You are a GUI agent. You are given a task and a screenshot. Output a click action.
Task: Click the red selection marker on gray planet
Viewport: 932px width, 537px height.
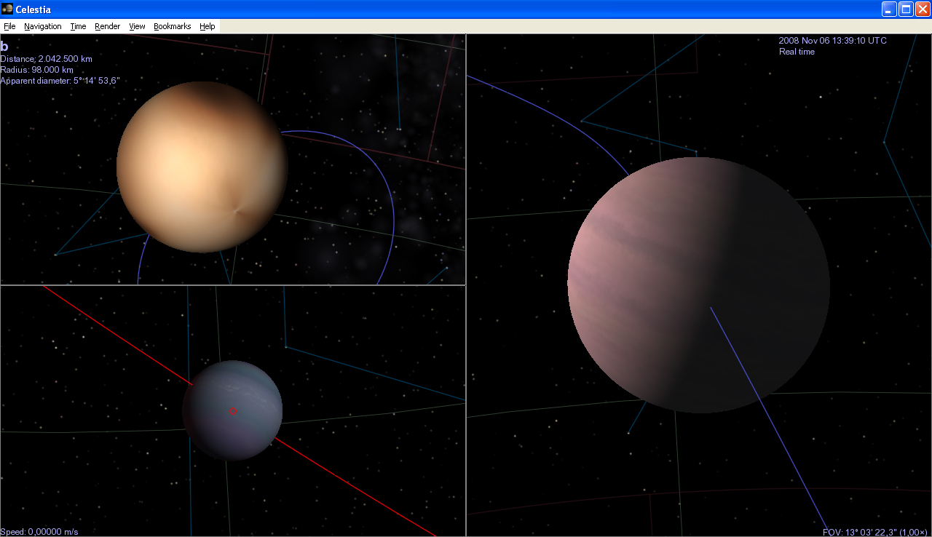(x=233, y=411)
